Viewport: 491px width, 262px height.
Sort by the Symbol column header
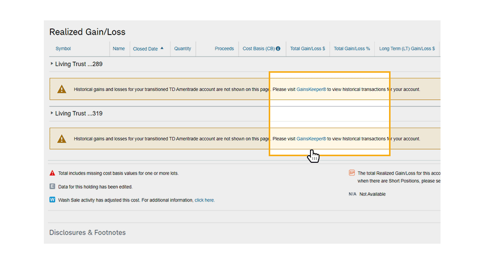tap(63, 49)
